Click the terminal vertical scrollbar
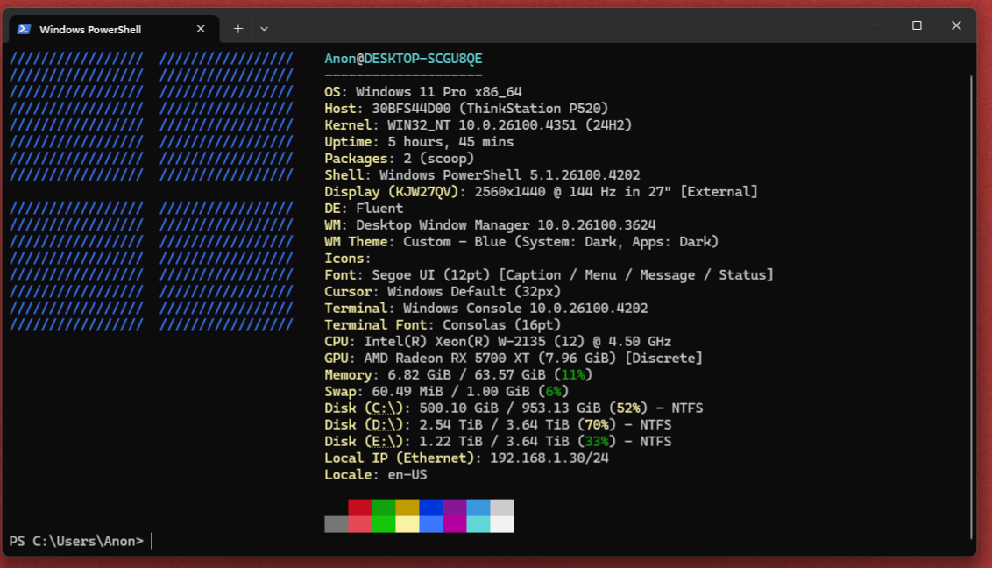 [971, 307]
